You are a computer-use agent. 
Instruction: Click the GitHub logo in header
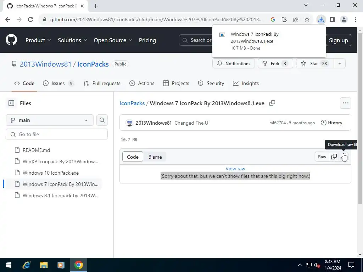[11, 40]
